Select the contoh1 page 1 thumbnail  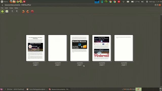pyautogui.click(x=35, y=48)
